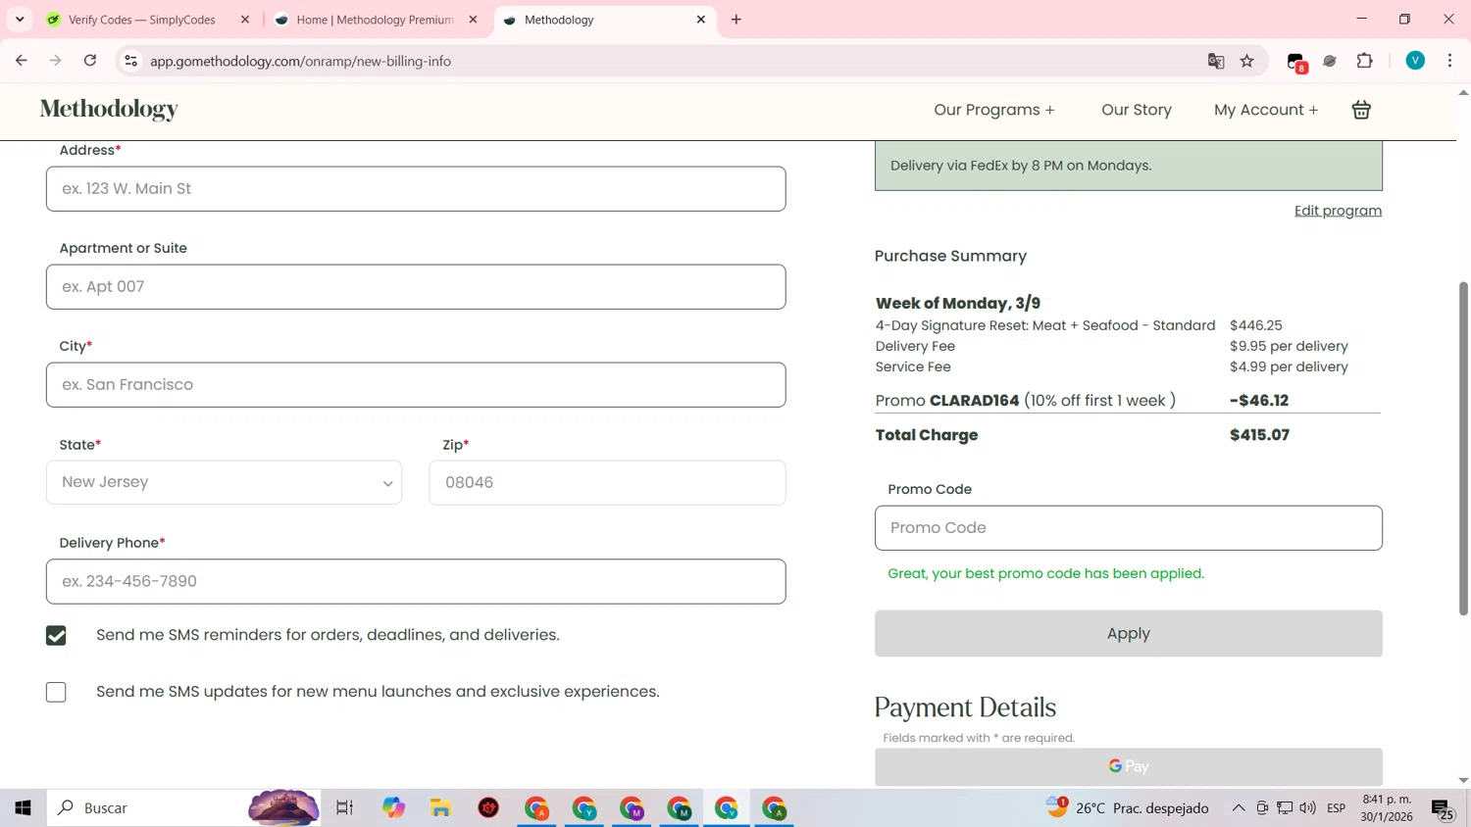1471x827 pixels.
Task: Click the page vertical scrollbar
Action: [1463, 449]
